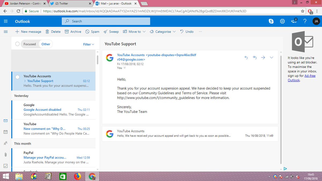Mark the selected message as Spam
Image resolution: width=322 pixels, height=181 pixels.
92,32
